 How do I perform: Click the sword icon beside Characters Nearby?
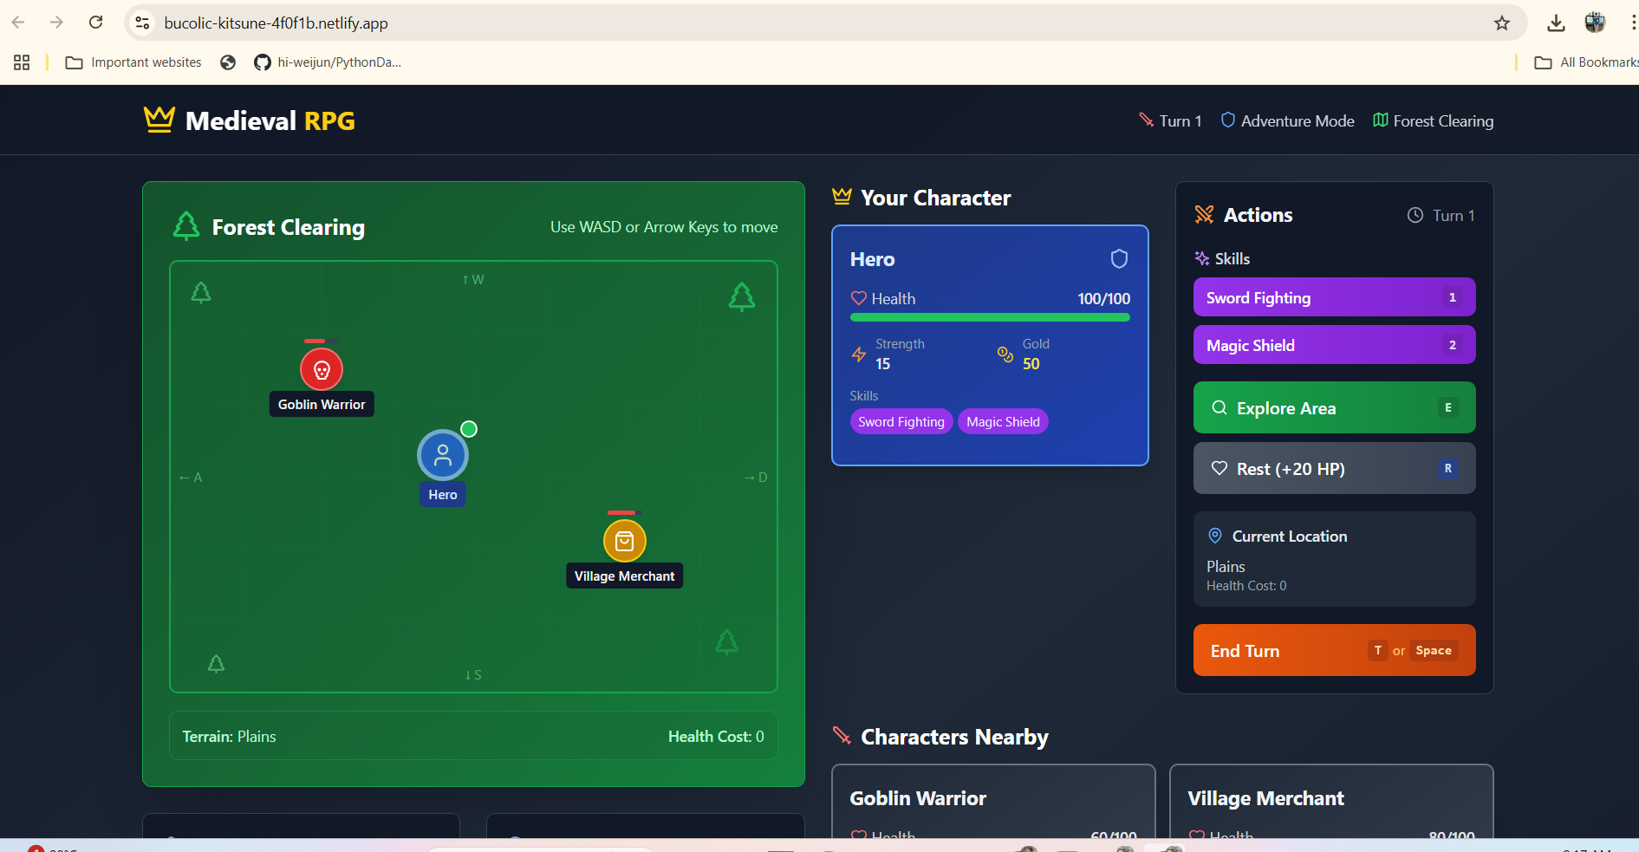842,736
